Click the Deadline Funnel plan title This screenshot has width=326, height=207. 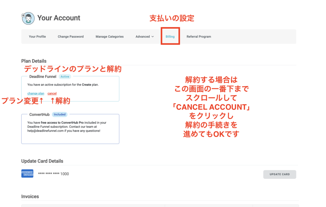(x=43, y=77)
